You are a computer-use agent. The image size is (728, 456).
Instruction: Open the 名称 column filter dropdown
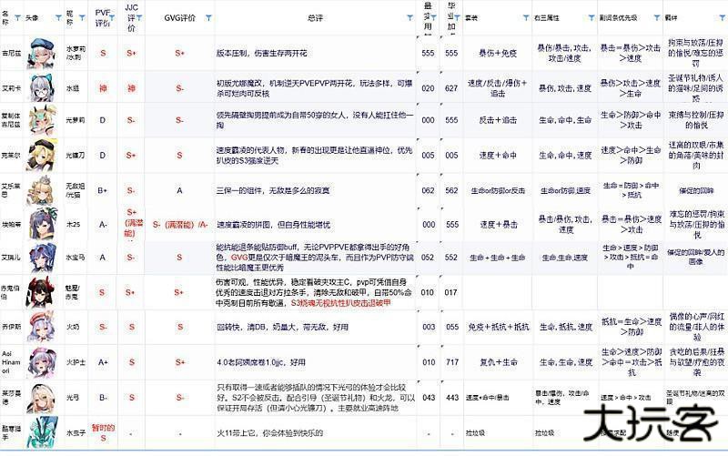[x=17, y=18]
